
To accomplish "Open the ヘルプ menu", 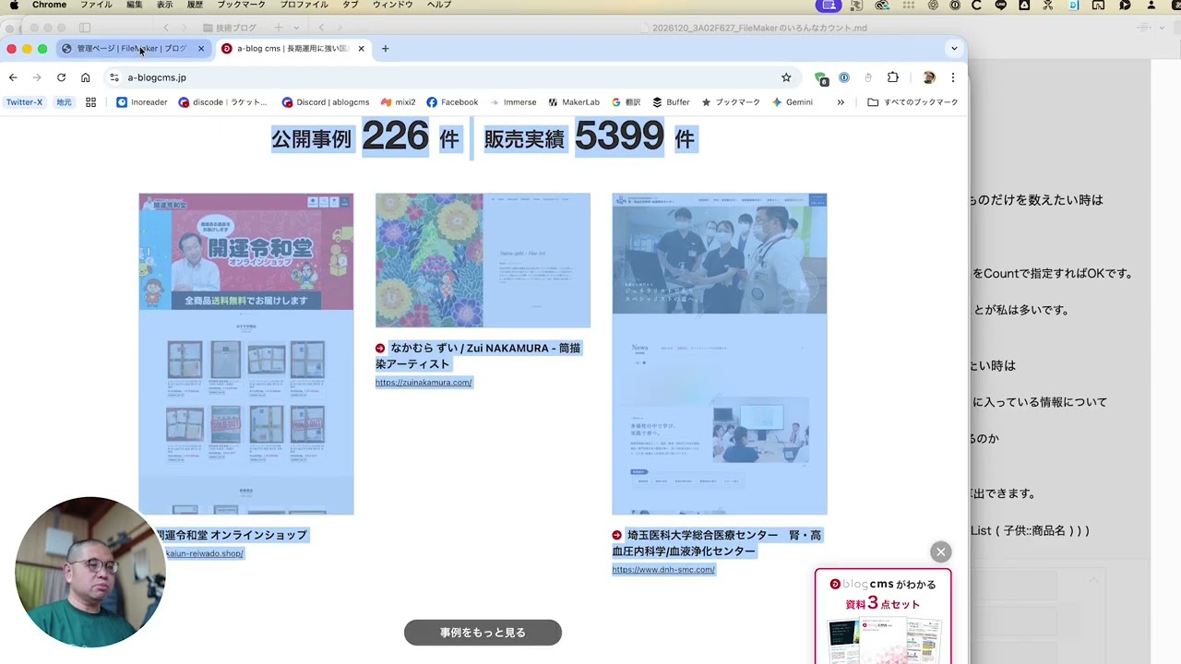I will (439, 6).
